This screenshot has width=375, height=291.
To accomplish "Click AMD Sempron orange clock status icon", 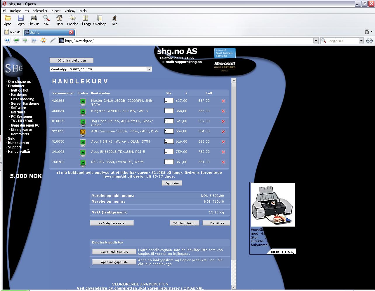I will (83, 132).
